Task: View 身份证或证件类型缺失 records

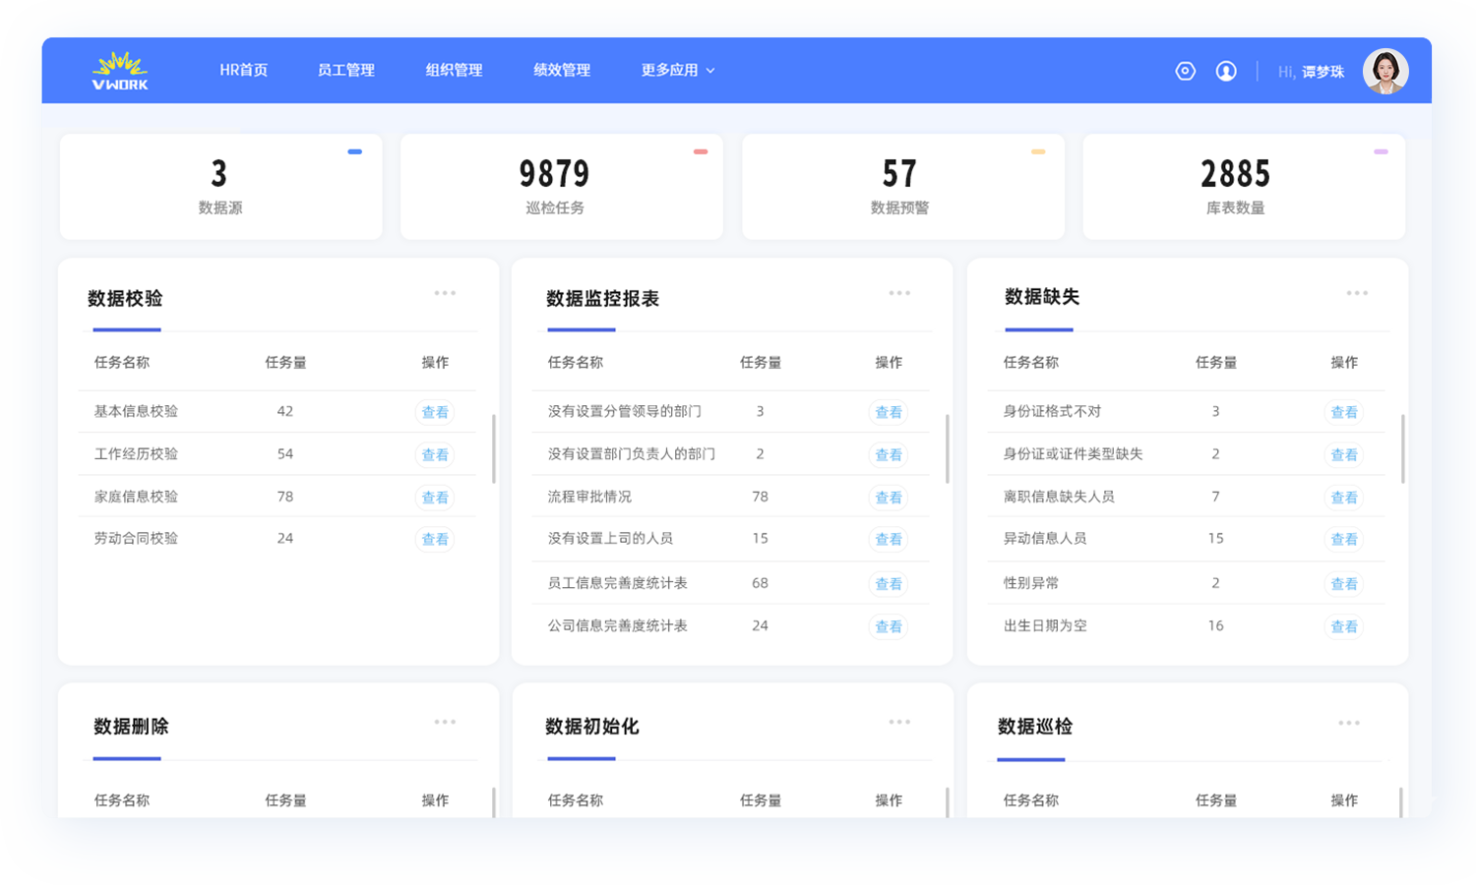Action: coord(1344,454)
